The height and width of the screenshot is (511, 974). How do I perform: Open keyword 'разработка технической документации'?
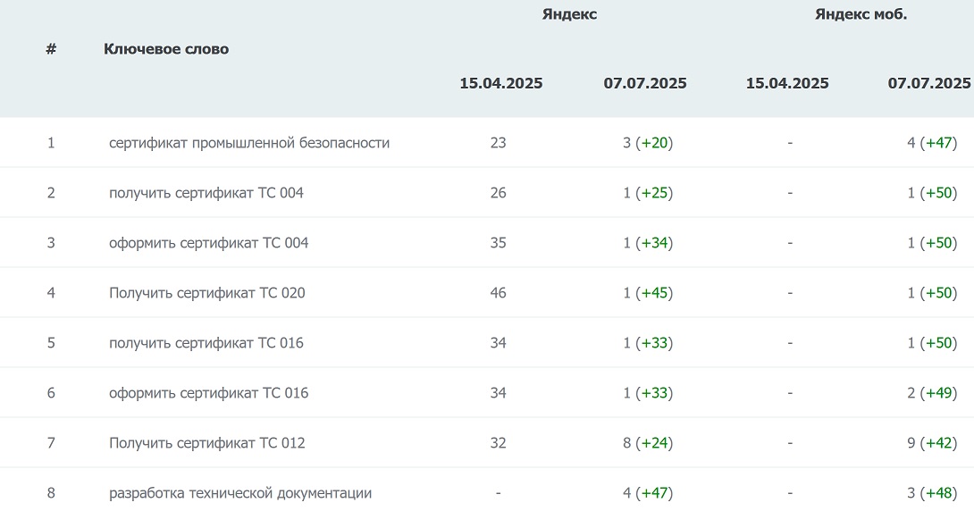coord(240,493)
